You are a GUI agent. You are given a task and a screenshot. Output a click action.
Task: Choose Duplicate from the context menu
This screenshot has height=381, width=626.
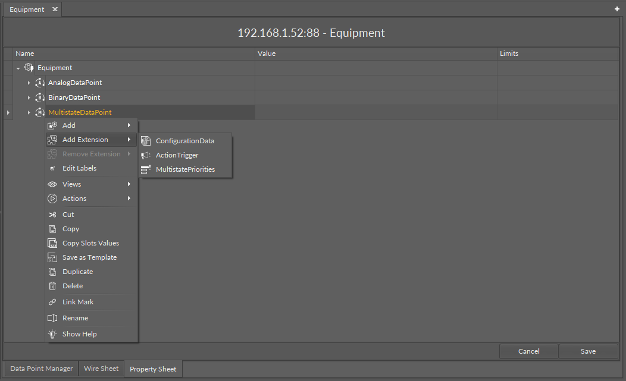coord(77,272)
